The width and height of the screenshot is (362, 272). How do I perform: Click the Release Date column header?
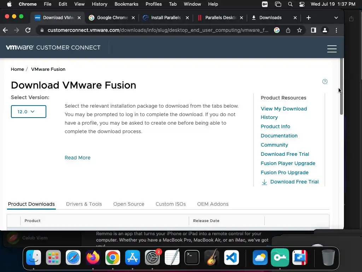[x=206, y=221]
